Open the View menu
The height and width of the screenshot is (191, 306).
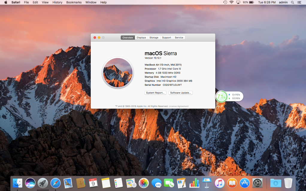click(x=45, y=2)
